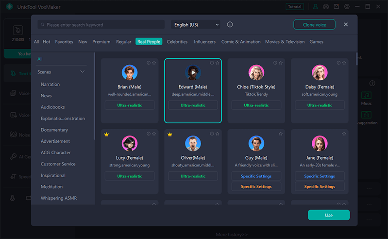Select the Whispering ASMR scene

pos(59,198)
